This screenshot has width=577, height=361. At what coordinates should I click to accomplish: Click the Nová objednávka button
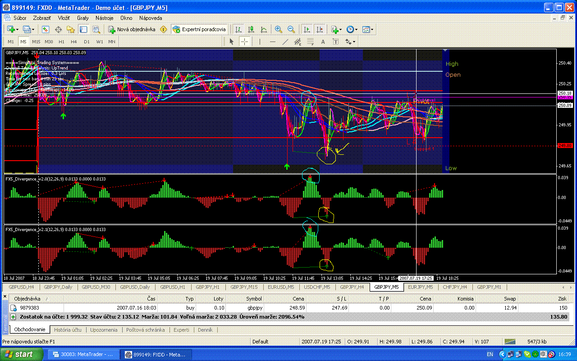132,29
